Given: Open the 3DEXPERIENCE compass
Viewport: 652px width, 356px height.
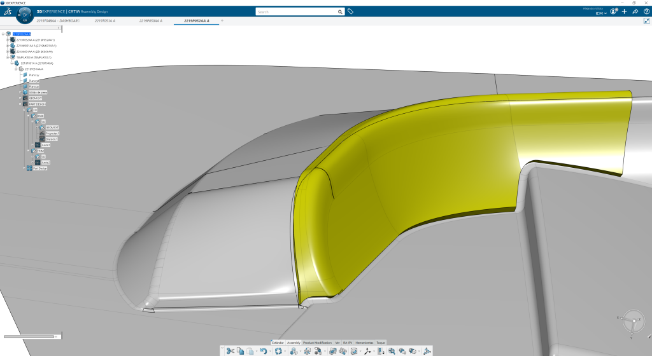Looking at the screenshot, I should 25,15.
